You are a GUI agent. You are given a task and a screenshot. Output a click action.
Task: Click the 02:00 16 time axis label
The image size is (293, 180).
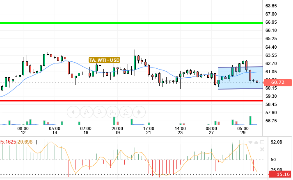click(86, 130)
